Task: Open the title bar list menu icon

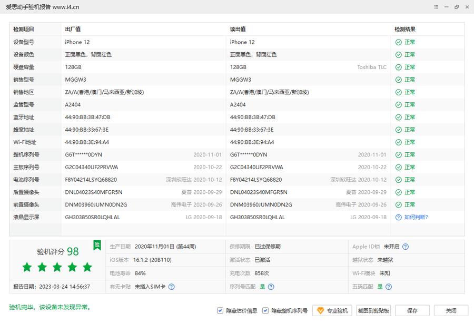Action: coord(436,7)
